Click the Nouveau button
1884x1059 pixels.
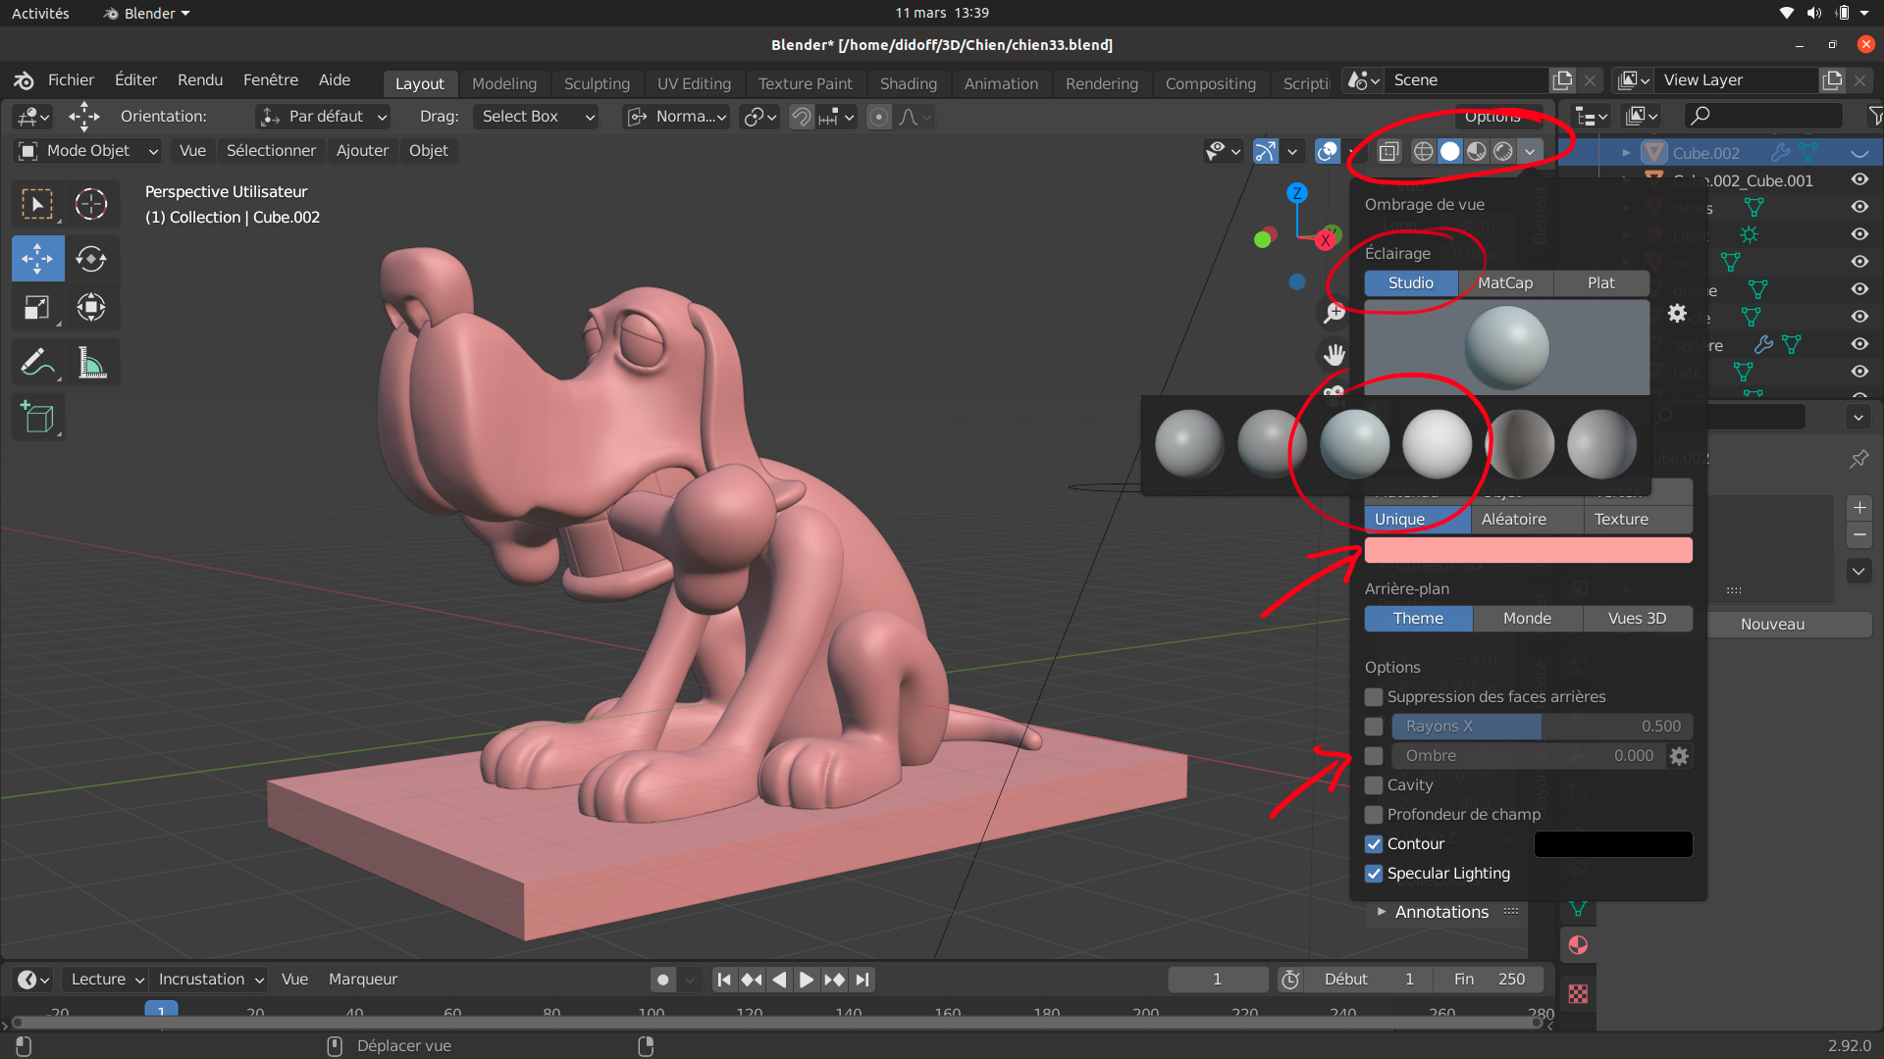click(x=1771, y=625)
